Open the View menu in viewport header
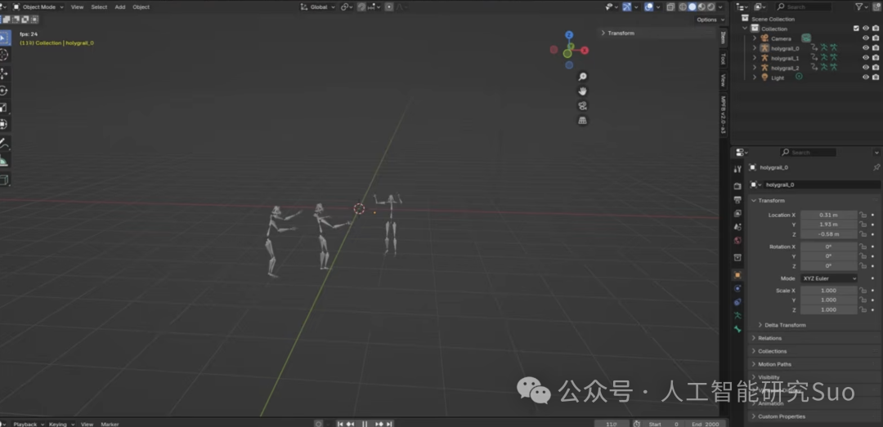 pyautogui.click(x=77, y=7)
